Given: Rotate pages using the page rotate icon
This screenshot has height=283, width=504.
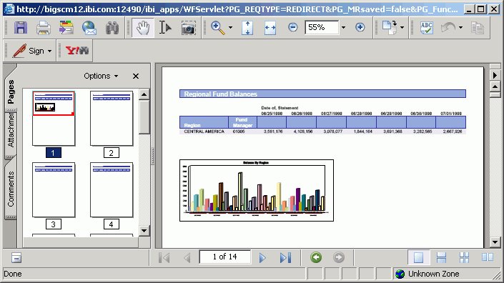Looking at the screenshot, I should [390, 28].
